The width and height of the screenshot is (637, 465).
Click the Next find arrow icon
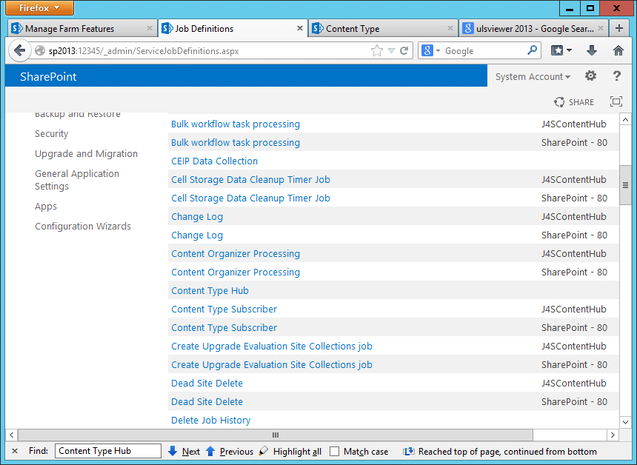pos(173,451)
